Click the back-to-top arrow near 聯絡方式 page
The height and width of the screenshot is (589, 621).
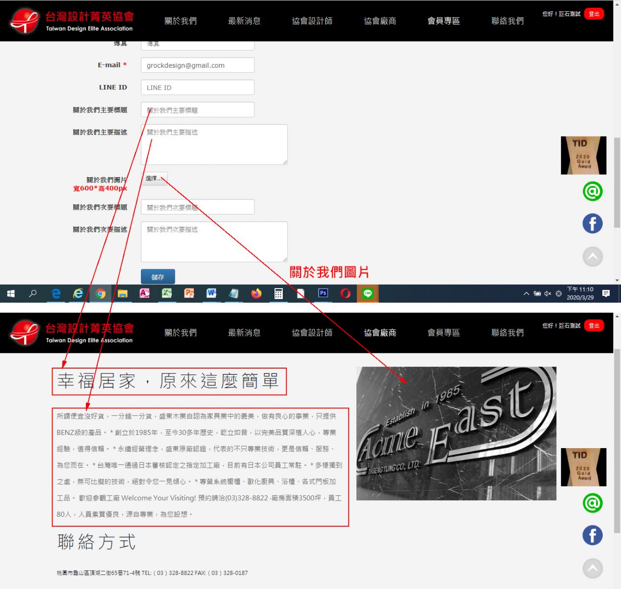point(593,568)
